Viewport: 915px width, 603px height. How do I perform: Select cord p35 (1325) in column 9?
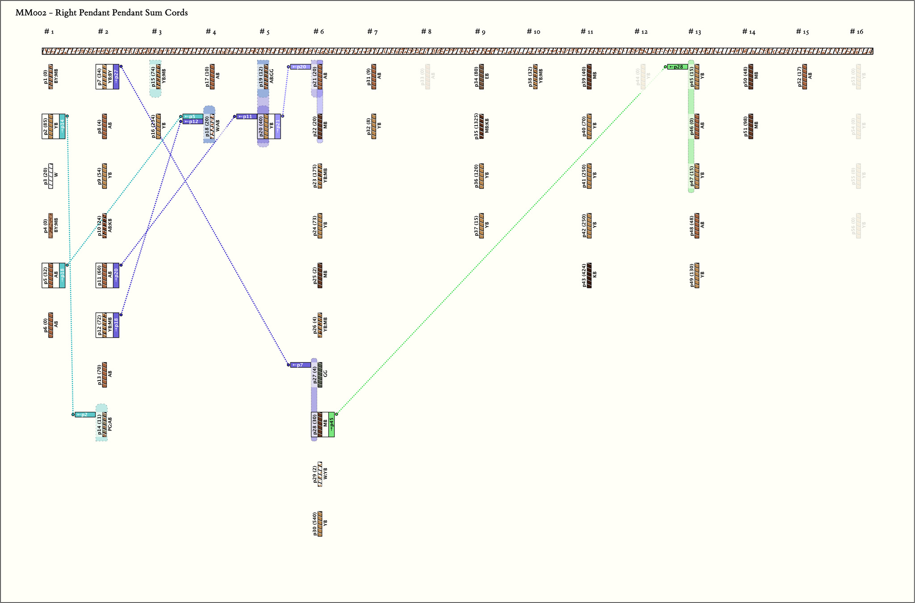click(x=481, y=126)
